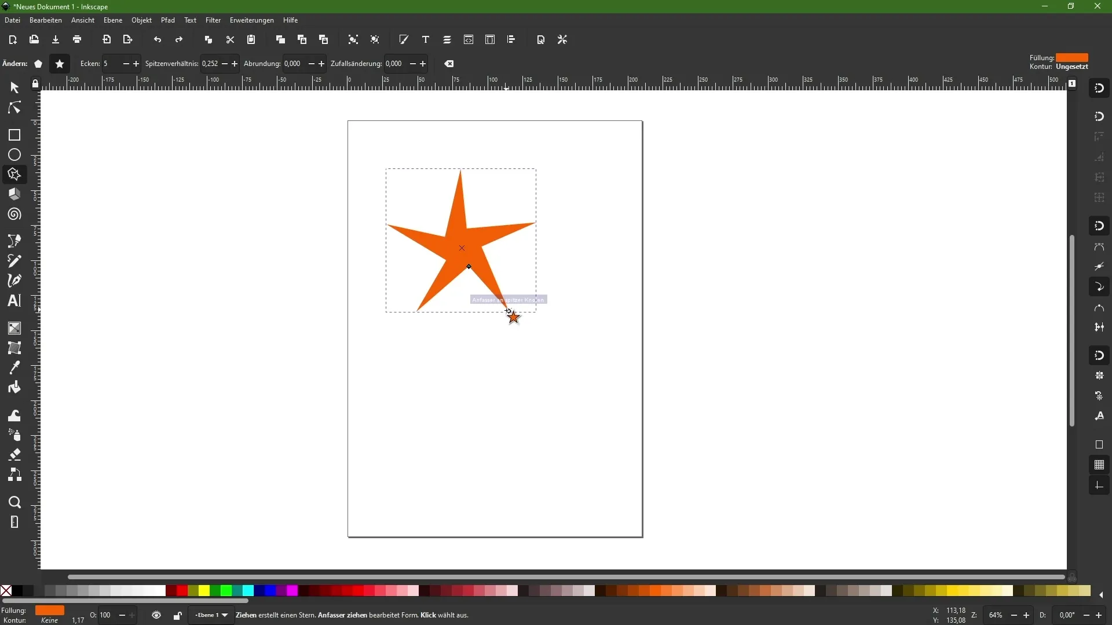Open the Fill and Stroke dialog icon
The height and width of the screenshot is (625, 1112).
404,40
